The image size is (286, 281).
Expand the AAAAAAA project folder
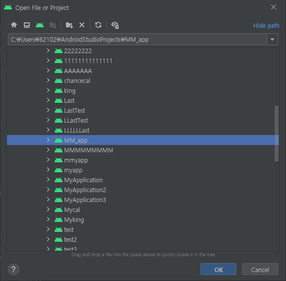(x=48, y=70)
